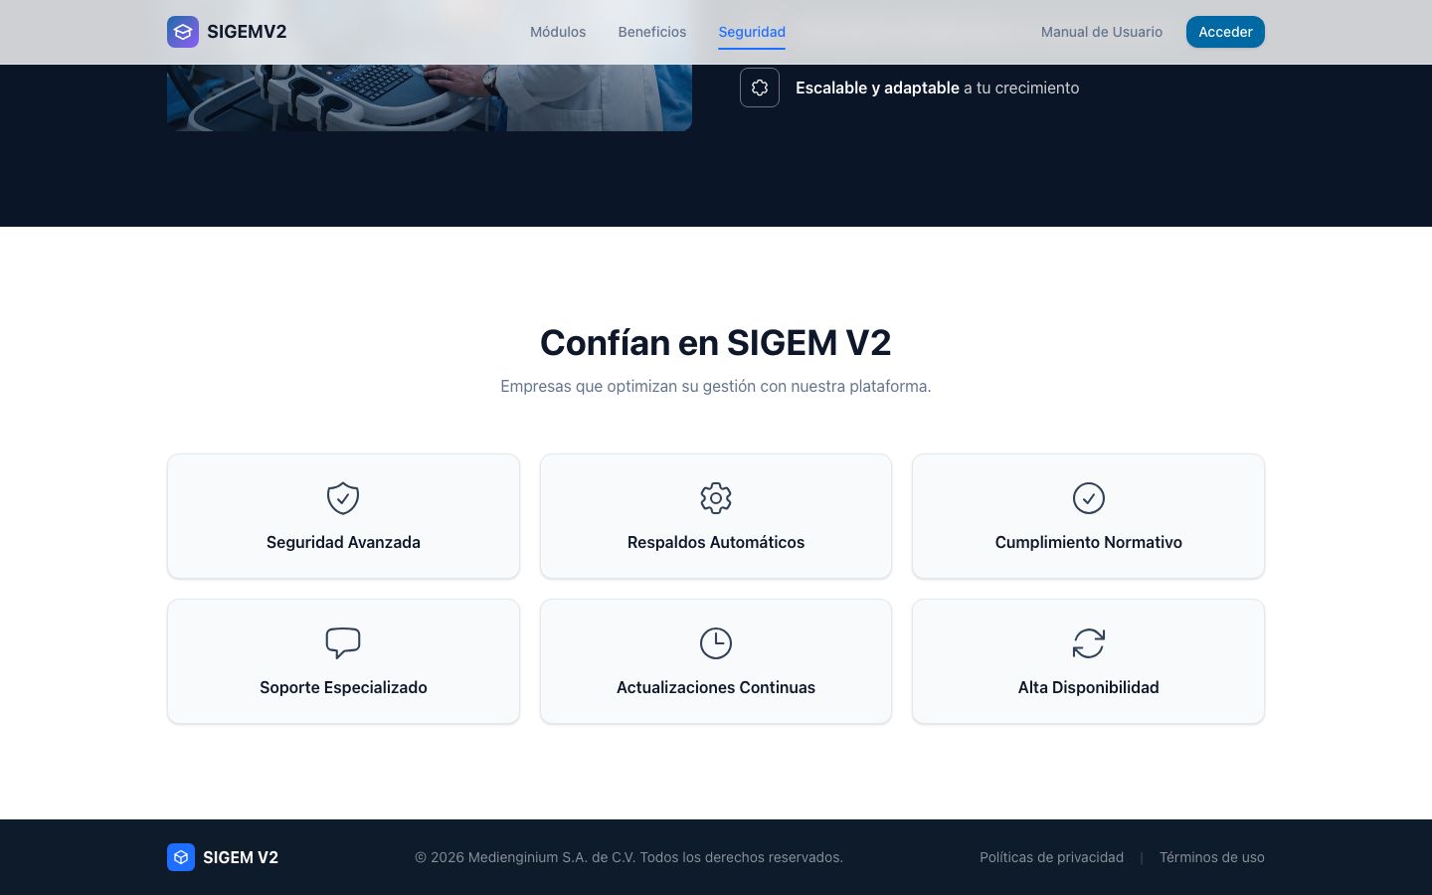Click the Confían en SIGEM V2 heading
This screenshot has height=895, width=1432.
coord(716,342)
